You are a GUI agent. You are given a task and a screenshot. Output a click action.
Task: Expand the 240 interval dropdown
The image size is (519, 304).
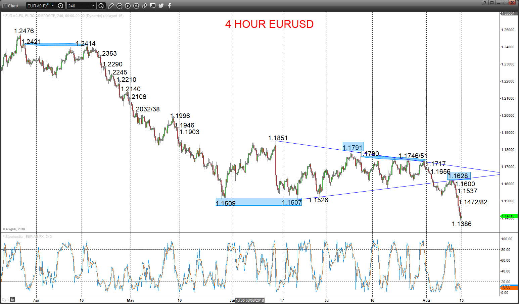(x=93, y=6)
